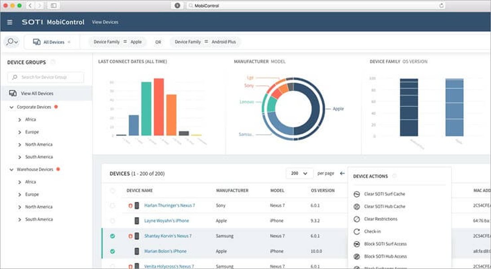
Task: Expand Africa under Warehouse Devices
Action: 20,182
